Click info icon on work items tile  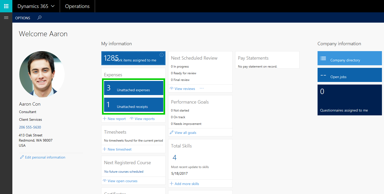tap(161, 55)
